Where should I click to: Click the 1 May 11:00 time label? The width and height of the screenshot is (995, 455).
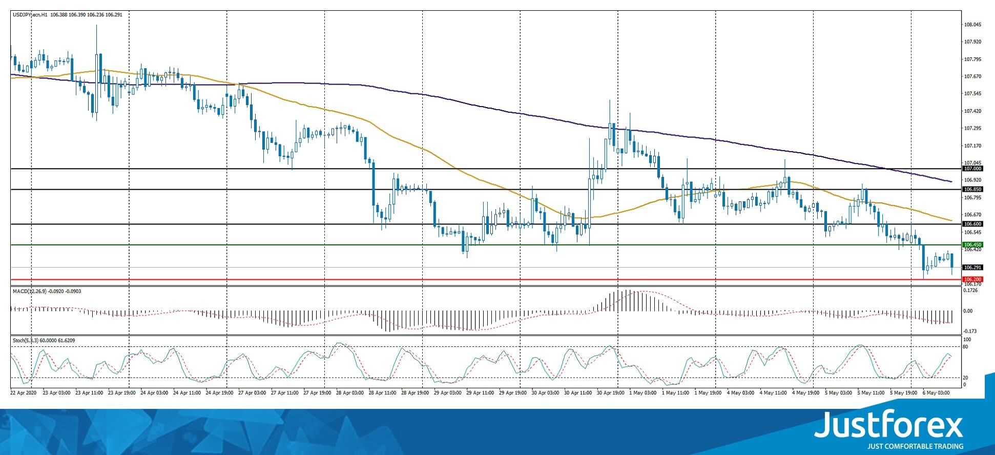[676, 393]
